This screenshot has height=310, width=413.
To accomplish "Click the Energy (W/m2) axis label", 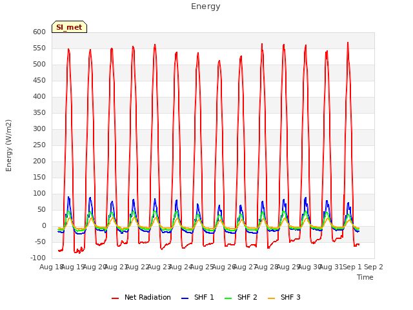I will [8, 145].
